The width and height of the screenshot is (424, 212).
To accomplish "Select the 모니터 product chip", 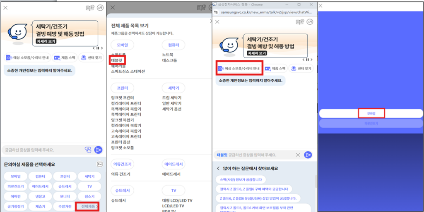I will click(65, 196).
